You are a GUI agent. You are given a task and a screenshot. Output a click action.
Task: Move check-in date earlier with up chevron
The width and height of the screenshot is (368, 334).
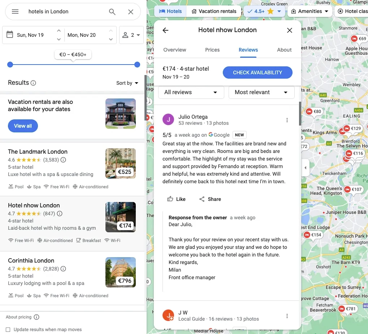pos(59,30)
